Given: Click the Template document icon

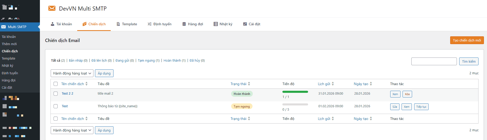Looking at the screenshot, I should click(x=118, y=24).
